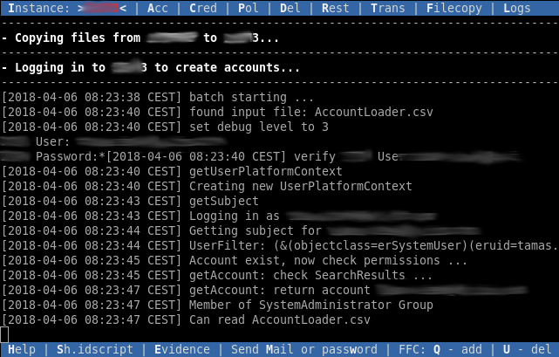Screen dimensions: 559x357
Task: Click the FFC Q - add option
Action: (440, 349)
